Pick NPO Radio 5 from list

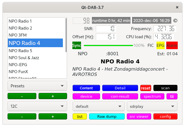coord(35,51)
